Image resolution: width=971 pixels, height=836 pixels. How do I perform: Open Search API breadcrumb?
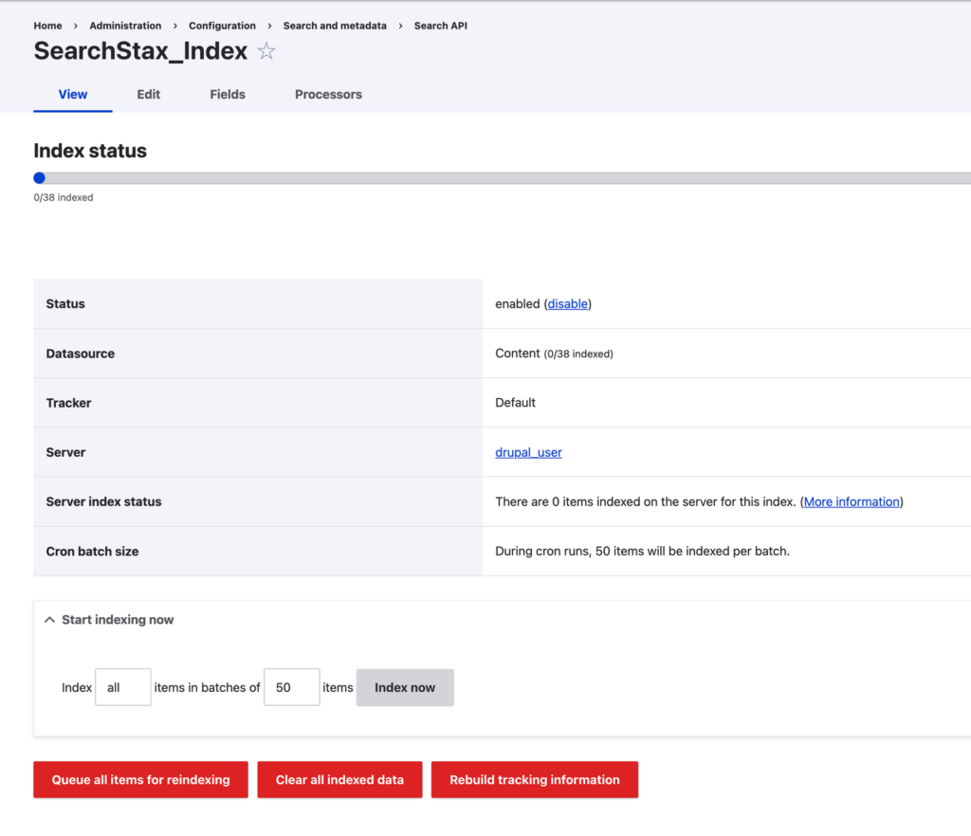click(441, 26)
